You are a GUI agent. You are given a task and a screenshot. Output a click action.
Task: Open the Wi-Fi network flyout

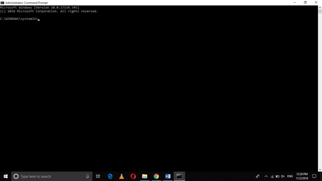272,177
